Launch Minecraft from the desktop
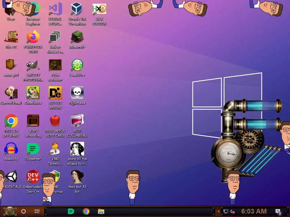The height and width of the screenshot is (217, 290). point(77,40)
